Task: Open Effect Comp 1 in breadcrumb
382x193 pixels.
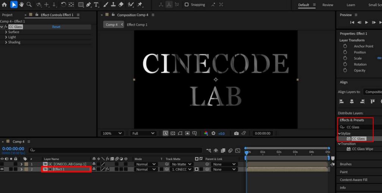Action: coord(137,25)
